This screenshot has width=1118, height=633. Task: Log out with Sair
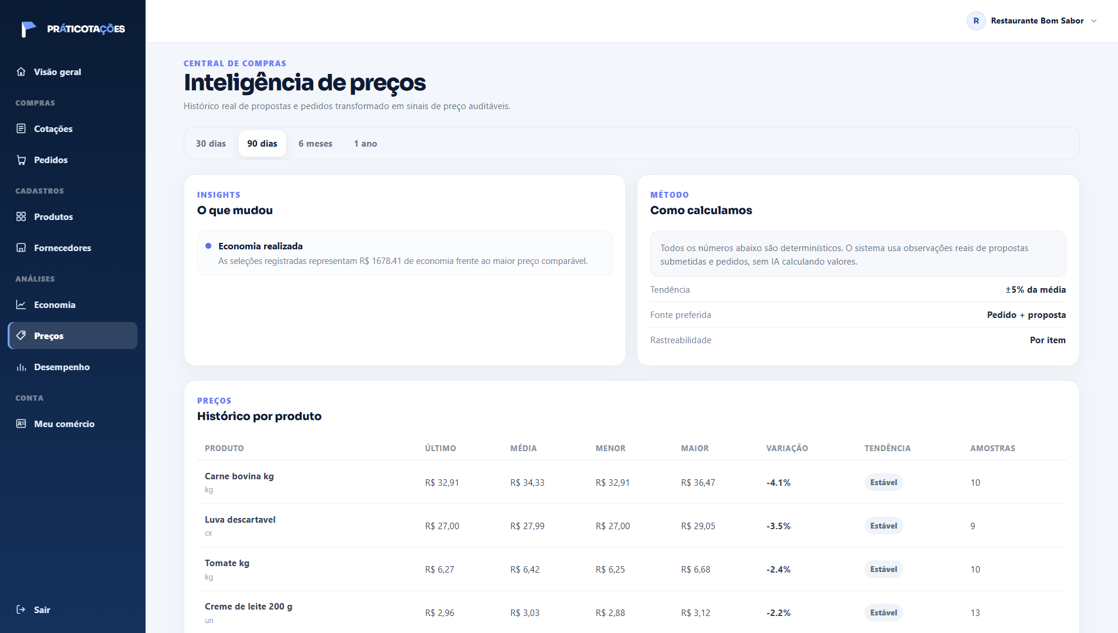(73, 610)
